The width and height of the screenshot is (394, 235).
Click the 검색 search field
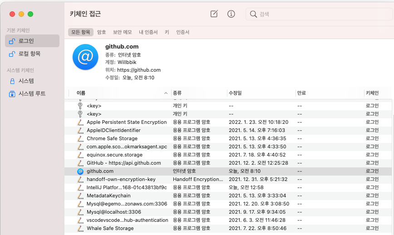(319, 14)
